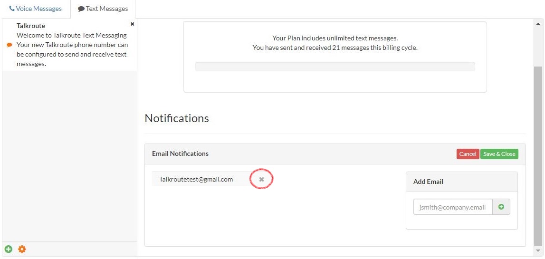Viewport: 545px width, 259px height.
Task: Click the chat bubble icon on Text Messages tab
Action: 81,9
